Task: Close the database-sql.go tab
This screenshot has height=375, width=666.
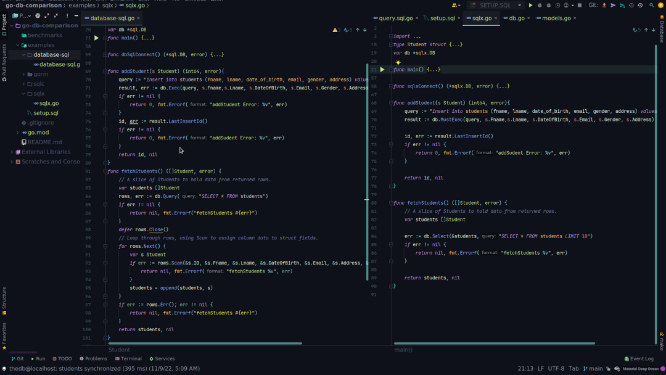Action: coord(139,19)
